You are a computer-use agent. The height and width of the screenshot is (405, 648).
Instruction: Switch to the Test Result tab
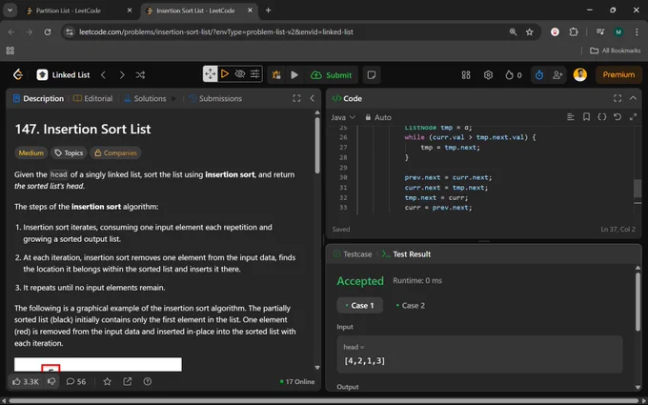point(407,254)
